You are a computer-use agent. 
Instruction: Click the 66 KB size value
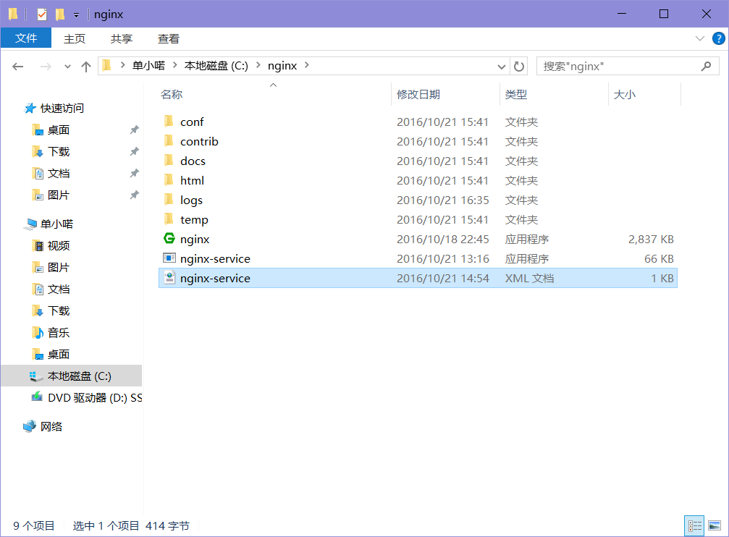click(659, 258)
